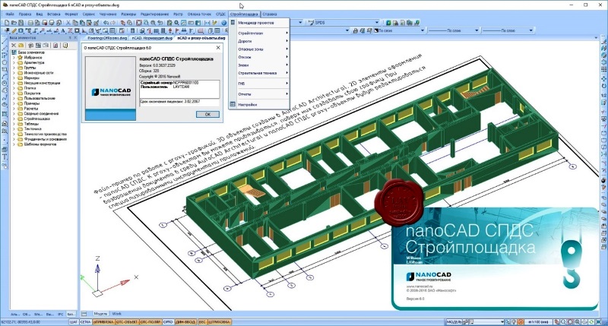Toggle ОТС-ПОЛЯР polar tracking
This screenshot has width=608, height=326.
(x=150, y=321)
